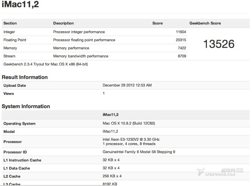Click the Floating Point section label
Viewport: 252px width, 186px height.
pos(15,40)
